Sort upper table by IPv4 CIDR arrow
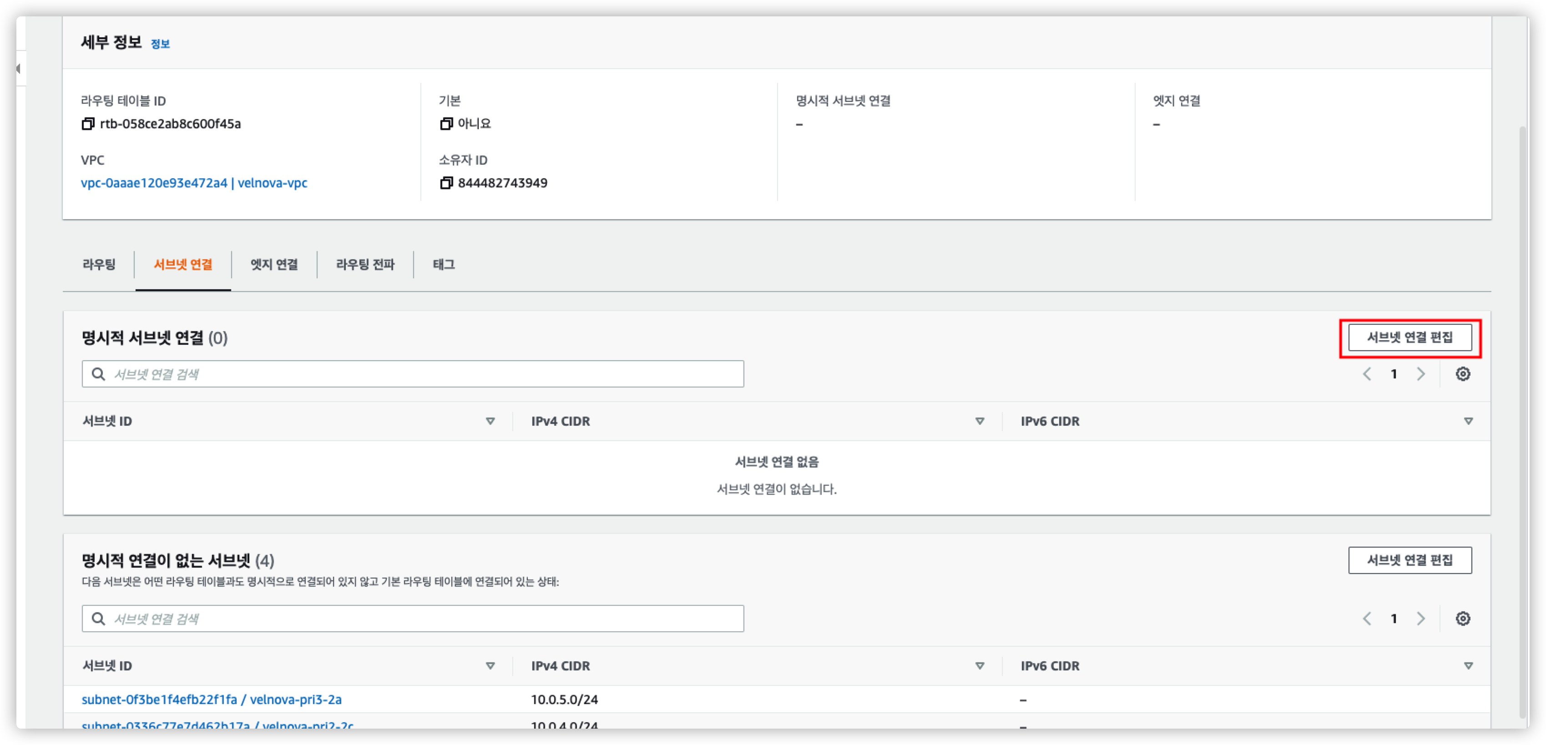The image size is (1546, 745). click(x=980, y=421)
